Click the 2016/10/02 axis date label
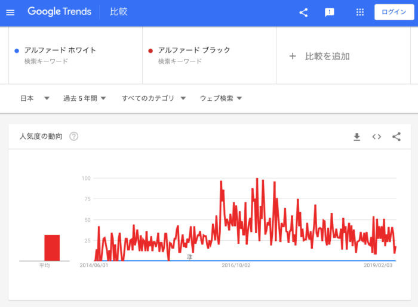418x307 pixels. click(236, 265)
